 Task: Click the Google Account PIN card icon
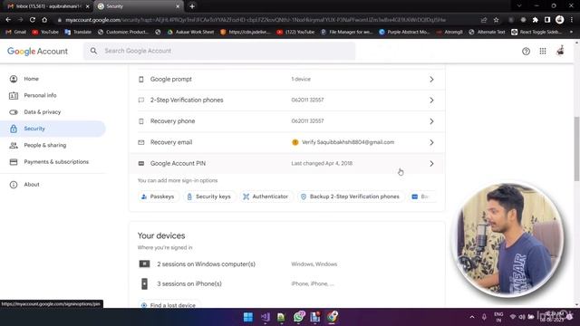pyautogui.click(x=141, y=163)
